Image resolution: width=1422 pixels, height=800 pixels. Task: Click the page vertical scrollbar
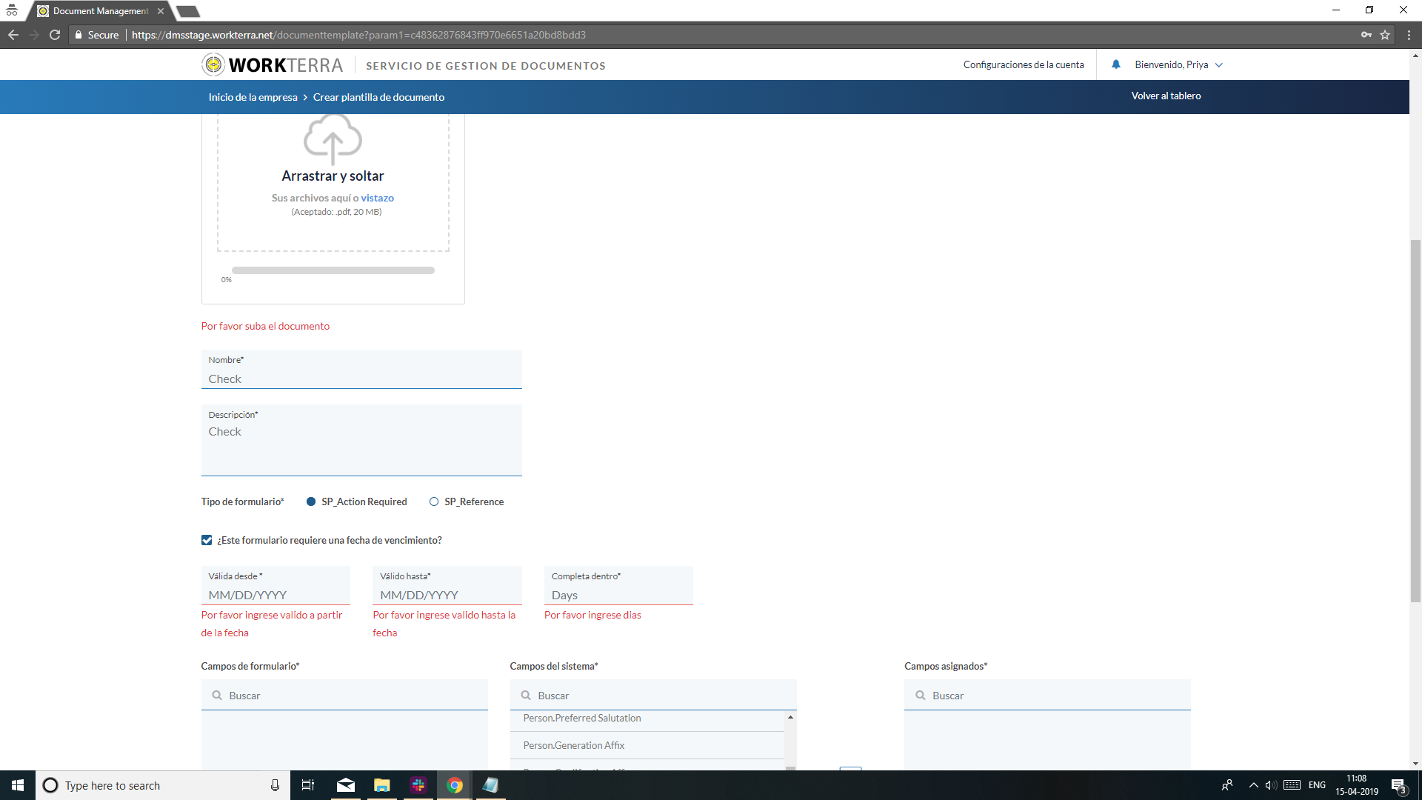[x=1415, y=421]
